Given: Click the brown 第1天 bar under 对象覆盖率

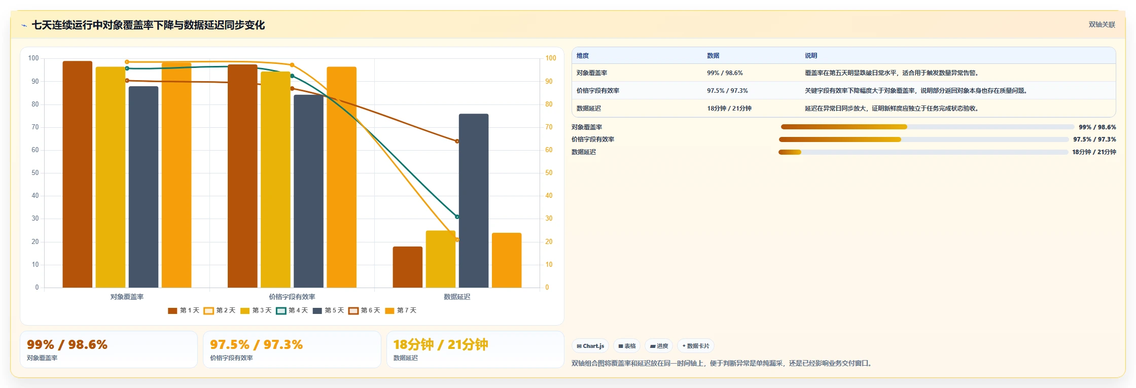Looking at the screenshot, I should 78,174.
